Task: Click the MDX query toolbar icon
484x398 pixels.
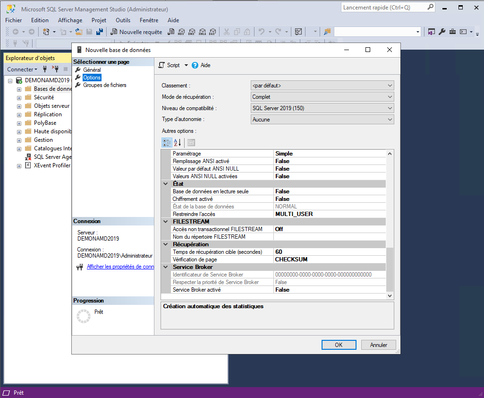Action: pos(181,32)
